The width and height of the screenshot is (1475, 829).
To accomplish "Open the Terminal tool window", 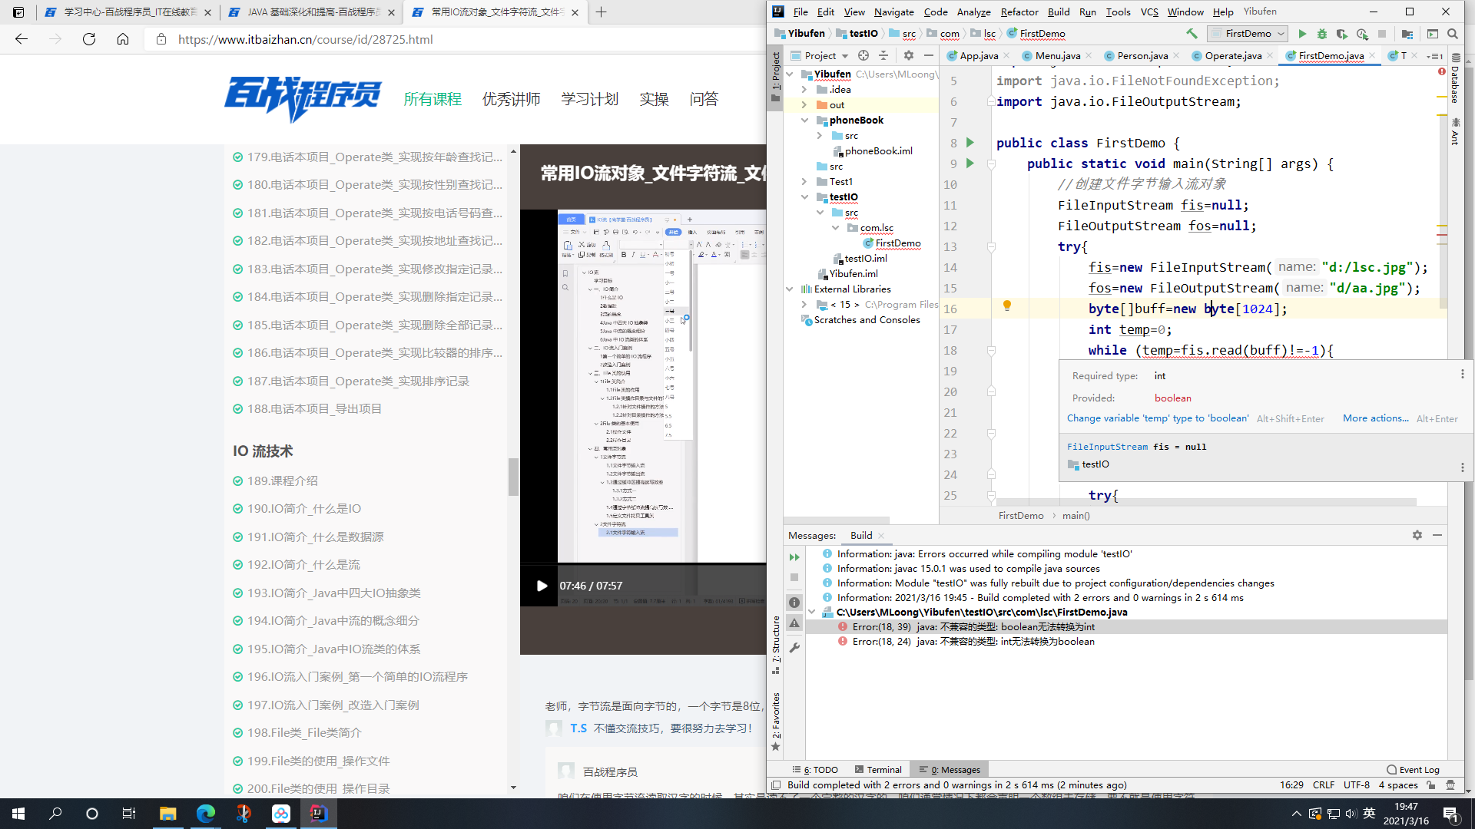I will (x=878, y=770).
